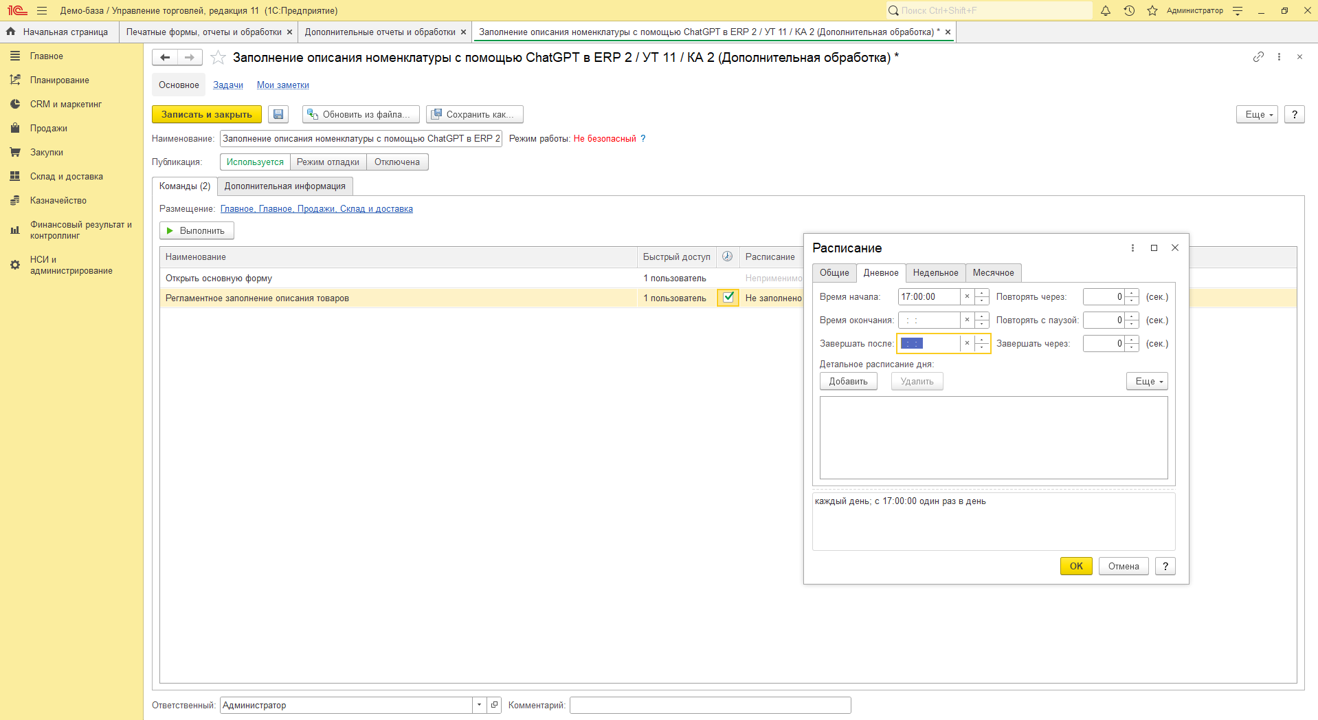Confirm the schedule with OK
The image size is (1318, 720).
tap(1075, 566)
